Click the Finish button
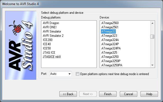Screen dimensions: 163x102 [108, 94]
